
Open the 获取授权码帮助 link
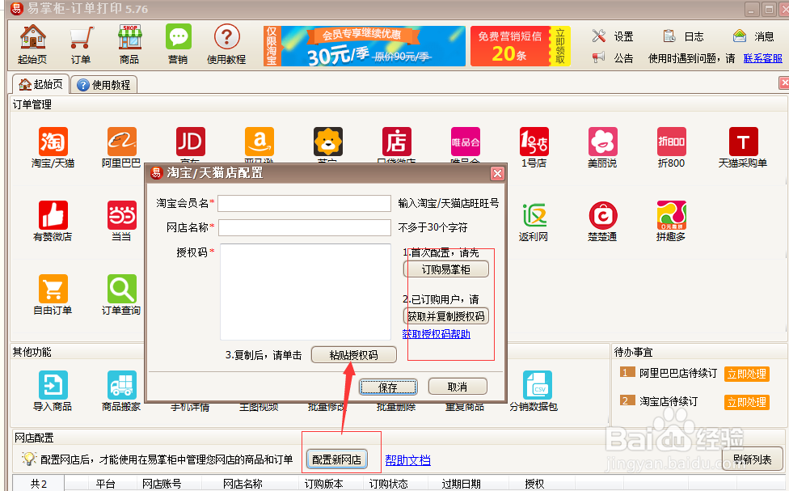437,334
